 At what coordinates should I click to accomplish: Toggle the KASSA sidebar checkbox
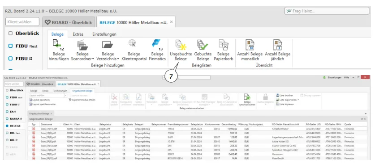[x=7, y=118]
